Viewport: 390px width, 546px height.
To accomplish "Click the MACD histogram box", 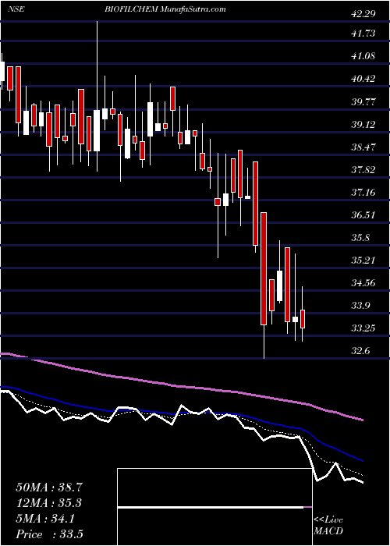I will click(x=214, y=507).
